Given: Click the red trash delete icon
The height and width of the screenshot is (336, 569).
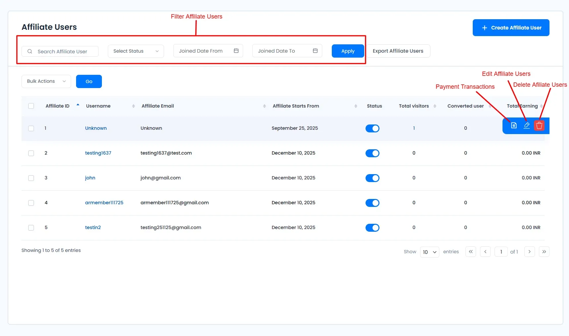Looking at the screenshot, I should 539,126.
